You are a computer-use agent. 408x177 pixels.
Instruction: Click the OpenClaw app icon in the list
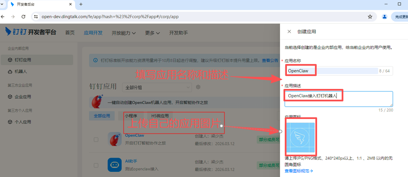(115, 139)
